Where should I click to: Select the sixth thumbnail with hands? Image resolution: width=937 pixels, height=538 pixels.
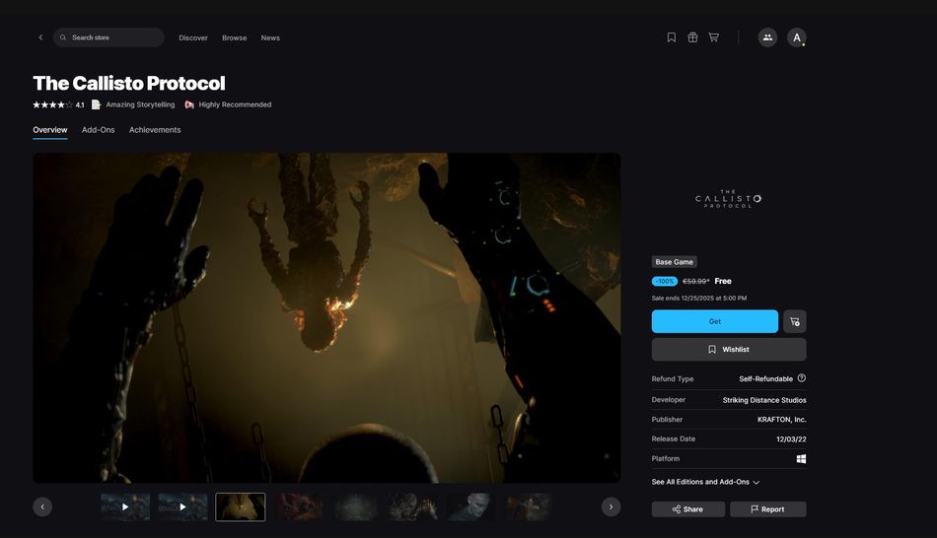pyautogui.click(x=413, y=506)
